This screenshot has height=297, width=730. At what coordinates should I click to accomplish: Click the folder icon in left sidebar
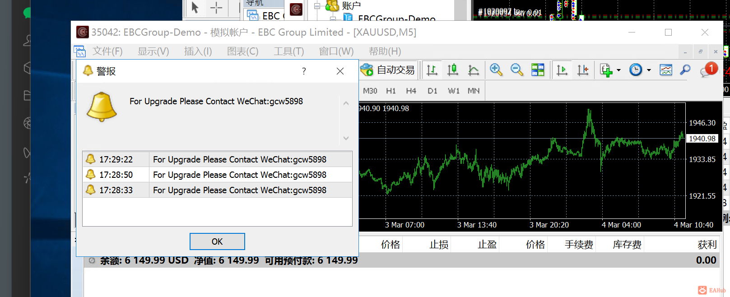27,95
